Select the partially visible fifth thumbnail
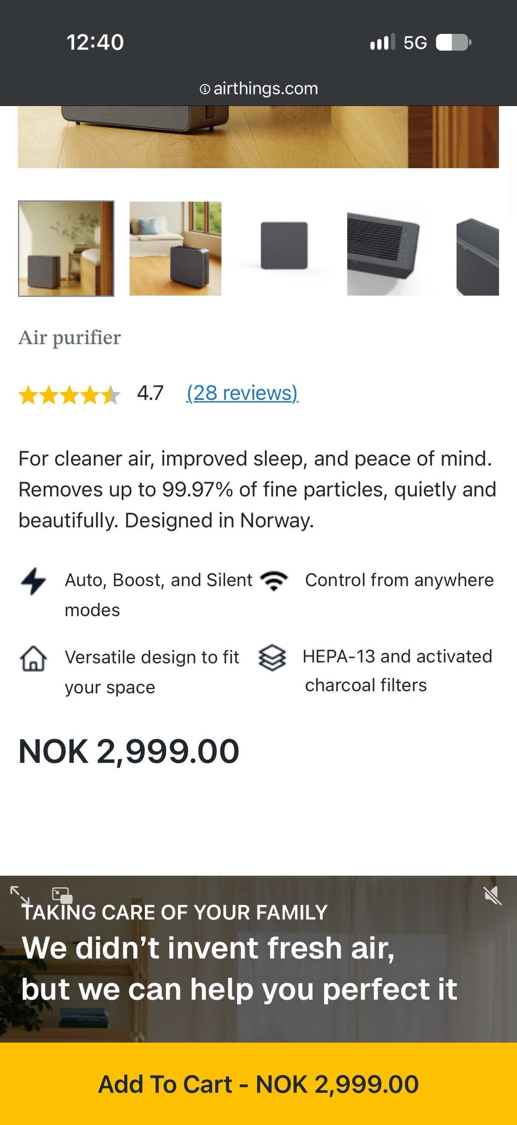The image size is (517, 1125). point(478,249)
